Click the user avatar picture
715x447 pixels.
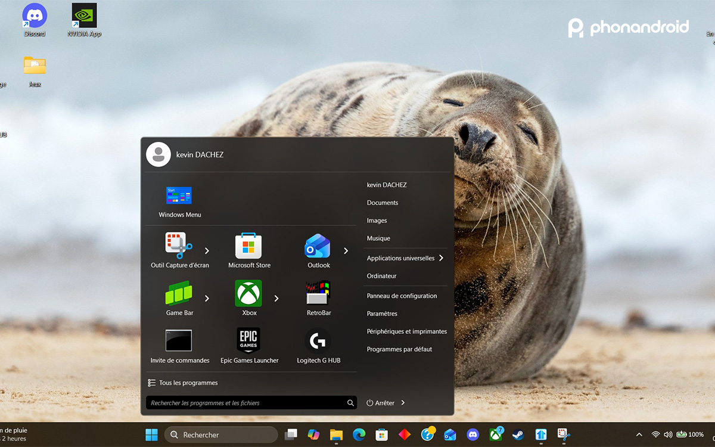click(158, 154)
